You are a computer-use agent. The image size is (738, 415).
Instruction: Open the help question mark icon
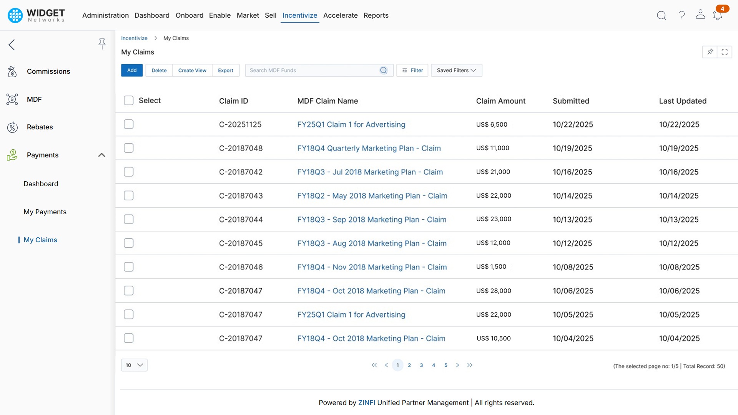click(682, 15)
